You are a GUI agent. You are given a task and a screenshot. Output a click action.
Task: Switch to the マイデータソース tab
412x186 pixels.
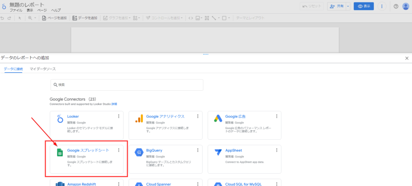pos(43,69)
